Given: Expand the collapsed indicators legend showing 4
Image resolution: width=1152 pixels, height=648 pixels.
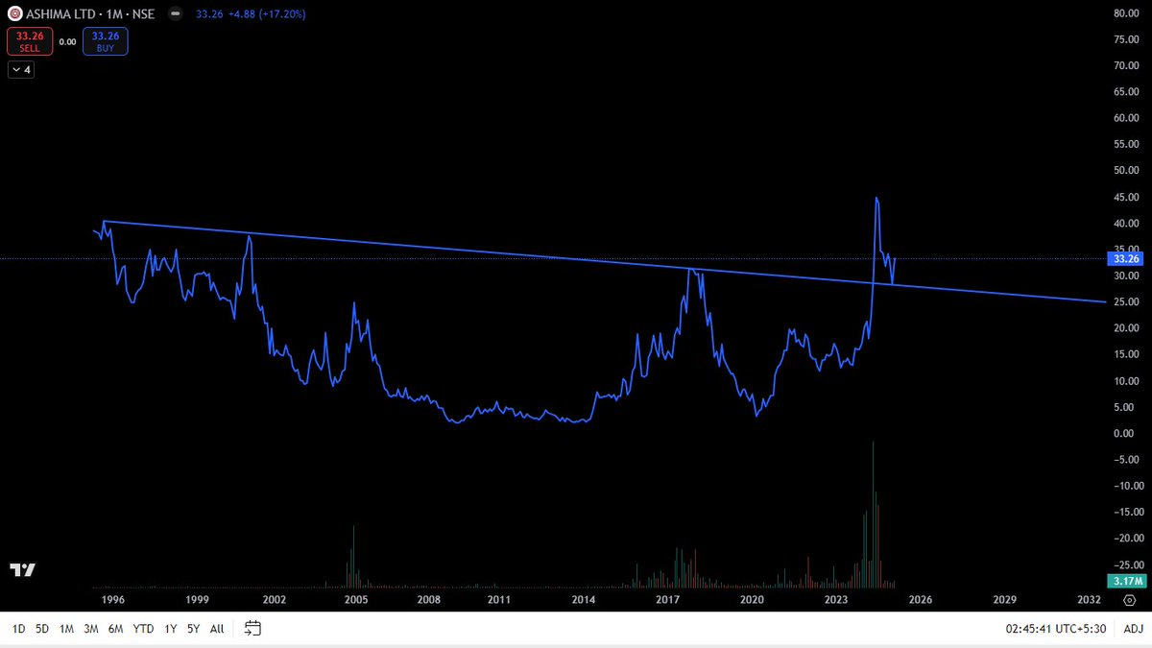Looking at the screenshot, I should [21, 70].
